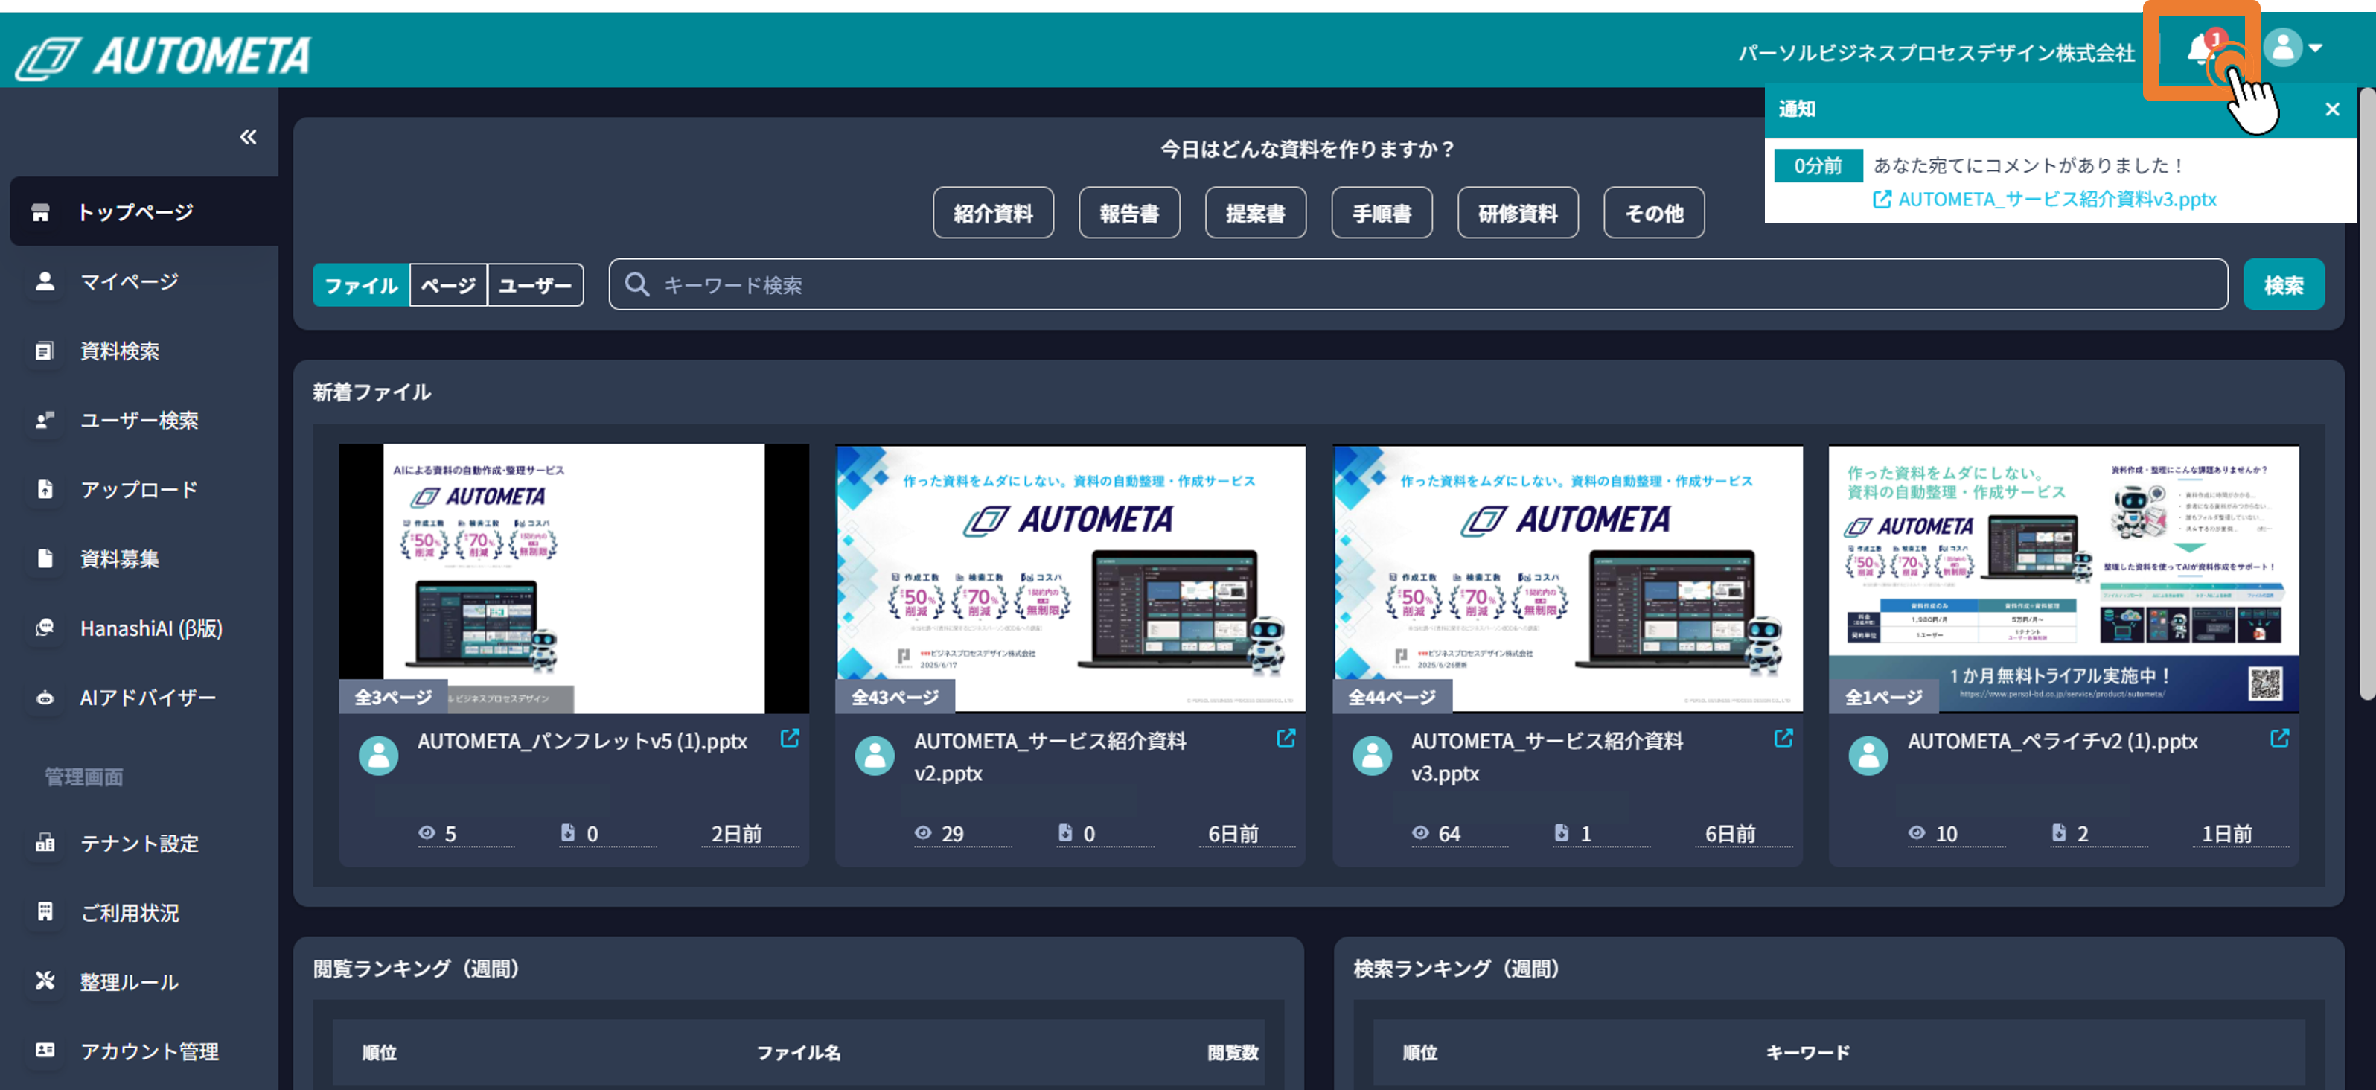Open the notification bell icon
The image size is (2376, 1090).
[2201, 48]
